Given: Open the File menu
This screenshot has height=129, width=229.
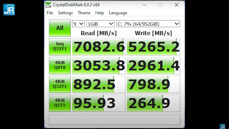Looking at the screenshot, I should pos(50,13).
